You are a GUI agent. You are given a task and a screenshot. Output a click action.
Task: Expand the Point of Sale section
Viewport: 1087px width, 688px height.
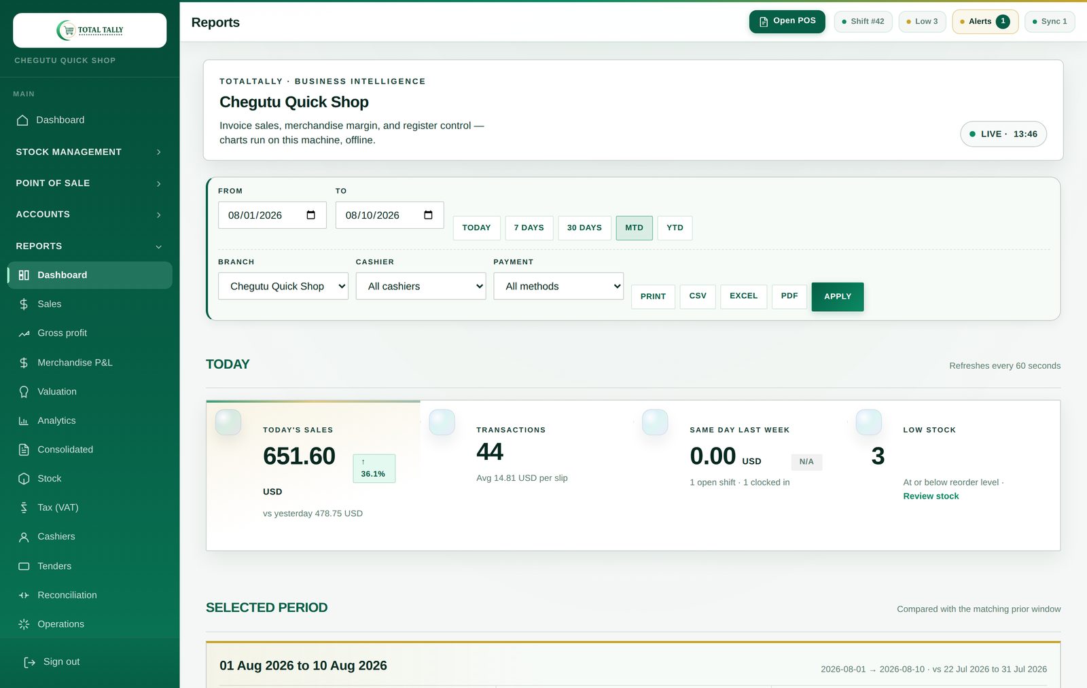90,183
